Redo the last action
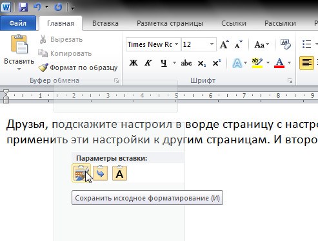 point(58,8)
